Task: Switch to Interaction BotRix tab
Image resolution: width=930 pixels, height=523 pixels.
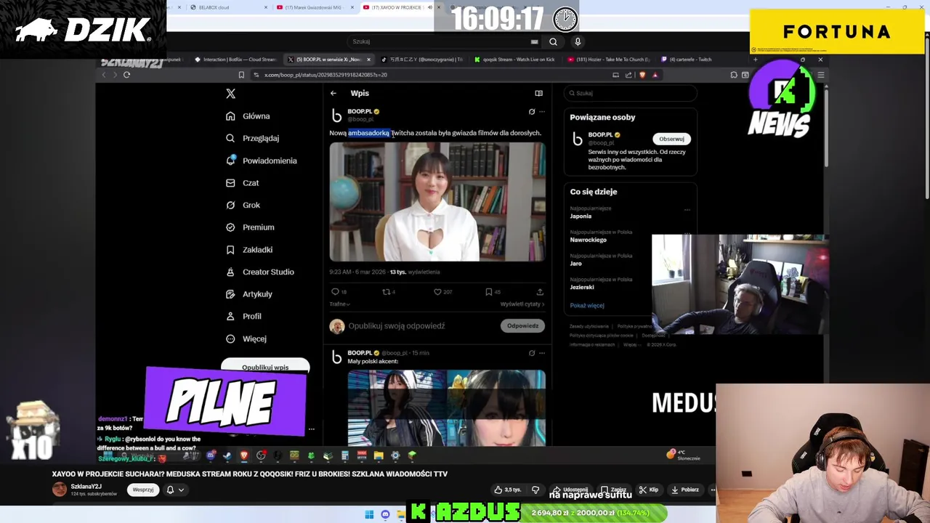Action: click(x=235, y=60)
